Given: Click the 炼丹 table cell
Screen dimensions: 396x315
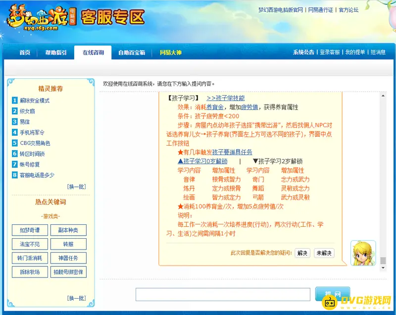Looking at the screenshot, I should click(189, 188).
